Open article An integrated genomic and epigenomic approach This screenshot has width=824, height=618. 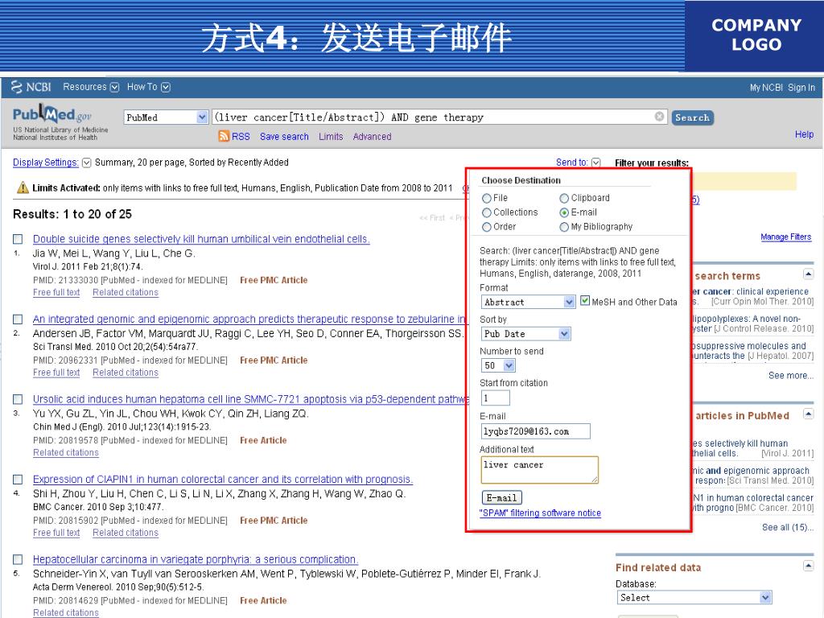(x=249, y=319)
